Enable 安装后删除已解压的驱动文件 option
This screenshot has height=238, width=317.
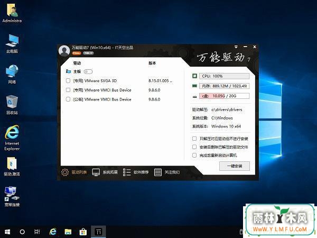pyautogui.click(x=194, y=147)
